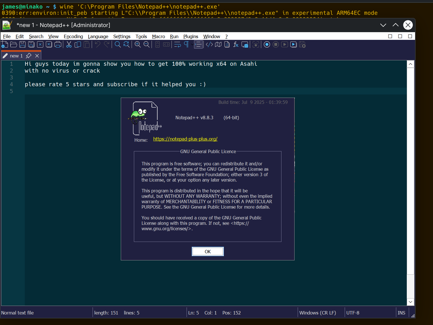Click the Save Recorded Macro icon
This screenshot has width=433, height=325.
coord(303,44)
